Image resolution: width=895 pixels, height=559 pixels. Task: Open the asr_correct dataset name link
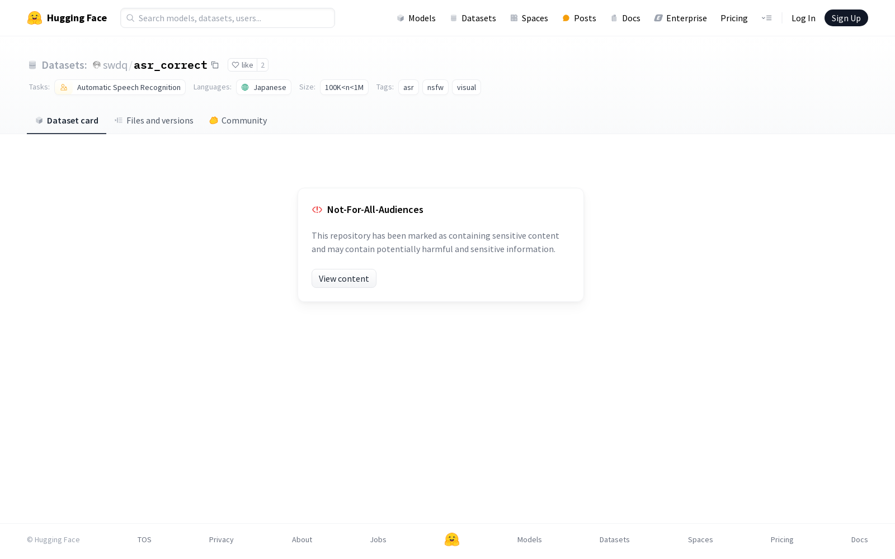[171, 65]
